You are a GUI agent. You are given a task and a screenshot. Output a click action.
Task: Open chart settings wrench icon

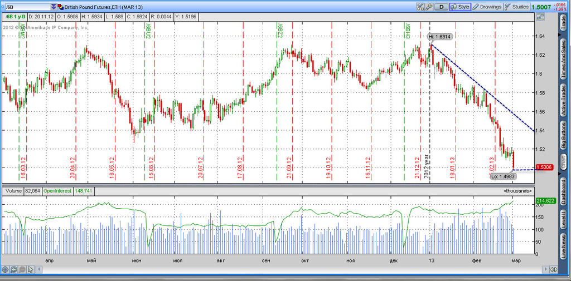(x=429, y=7)
